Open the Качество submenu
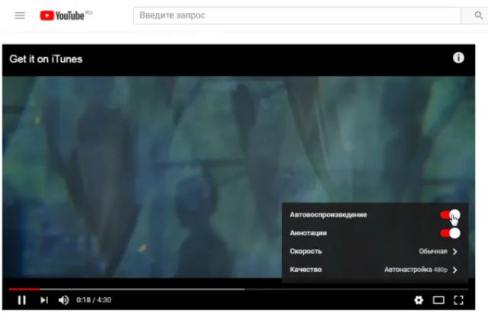The width and height of the screenshot is (488, 320). 374,270
